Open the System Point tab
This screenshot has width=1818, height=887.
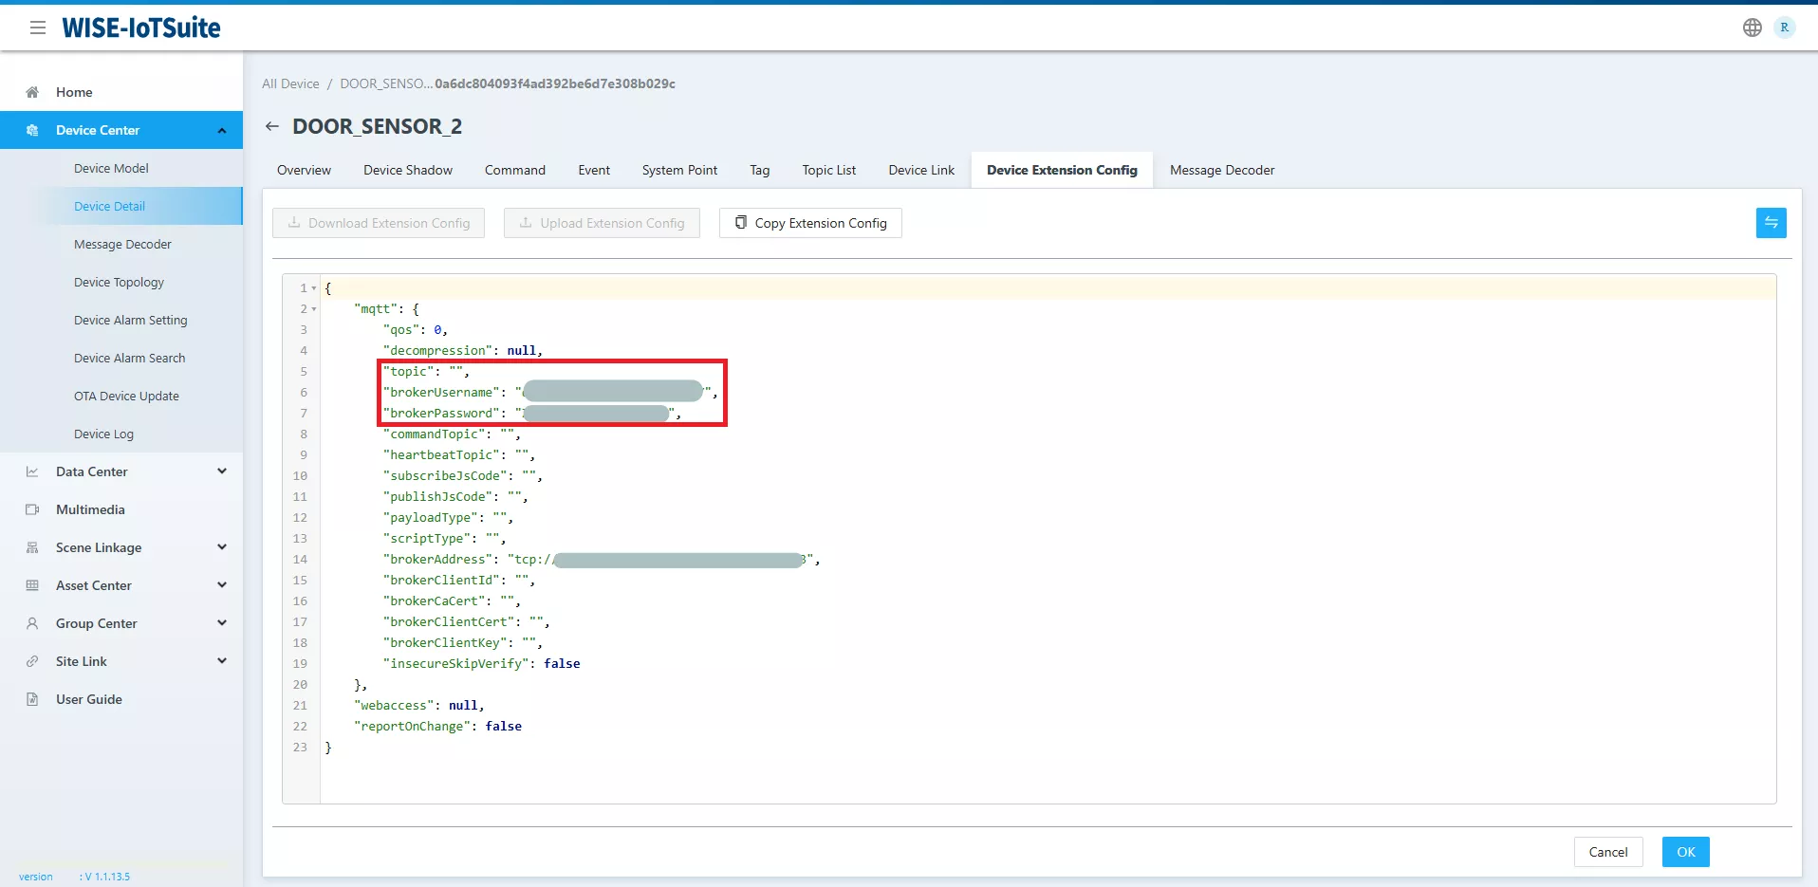tap(679, 170)
